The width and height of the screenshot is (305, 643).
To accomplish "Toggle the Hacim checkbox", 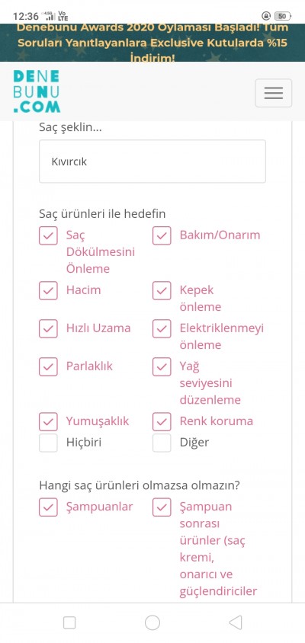I will pyautogui.click(x=48, y=291).
